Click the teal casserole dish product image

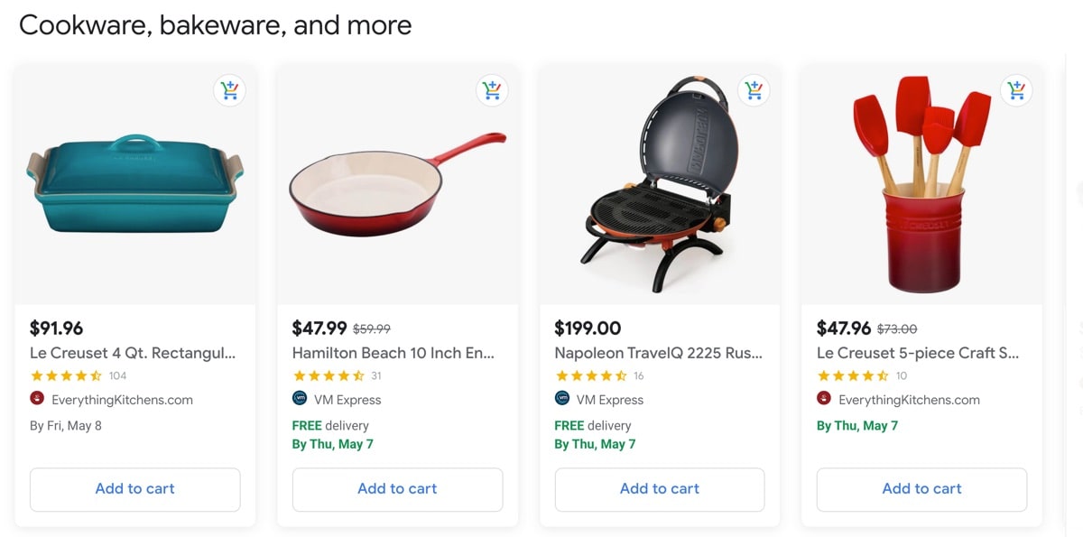(135, 185)
